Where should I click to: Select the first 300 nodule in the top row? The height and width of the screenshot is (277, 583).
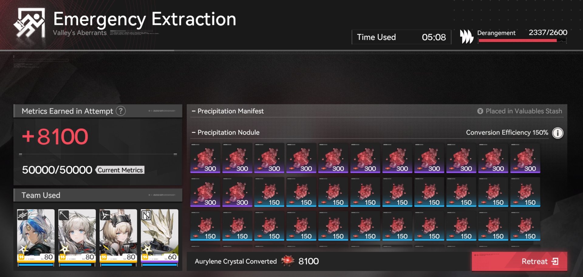coord(205,158)
